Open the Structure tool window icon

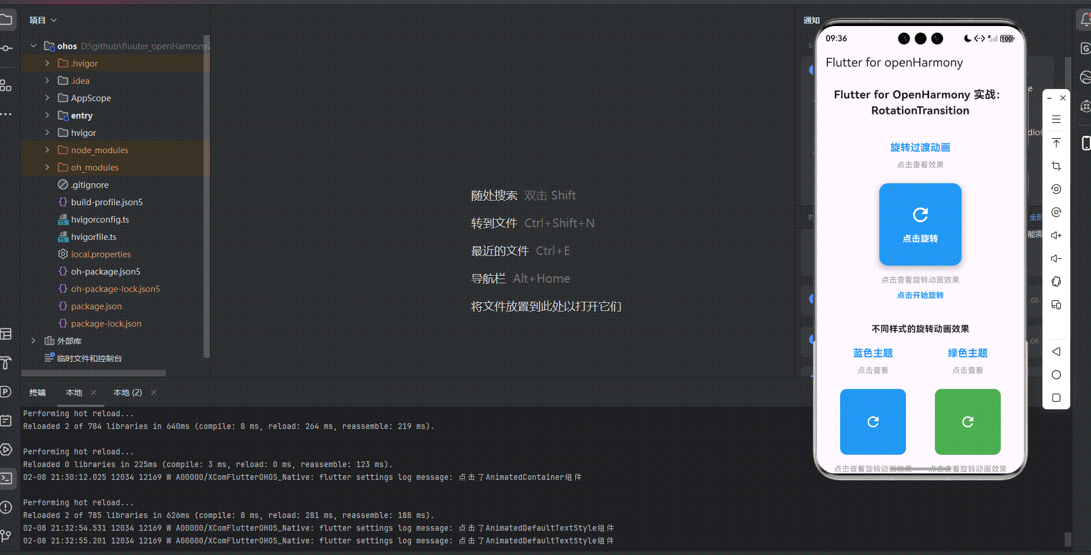[6, 86]
